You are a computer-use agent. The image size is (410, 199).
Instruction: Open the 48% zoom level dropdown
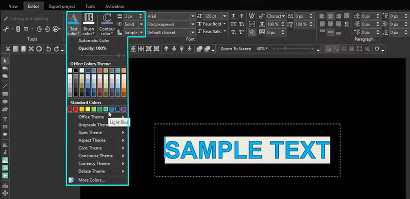coord(262,48)
